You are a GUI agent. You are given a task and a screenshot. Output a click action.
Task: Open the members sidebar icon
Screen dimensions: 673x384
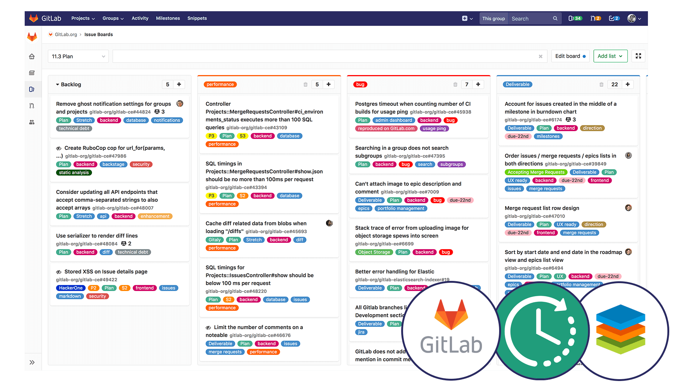pos(32,122)
